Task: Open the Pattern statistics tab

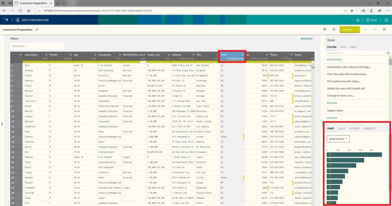Action: pyautogui.click(x=354, y=128)
